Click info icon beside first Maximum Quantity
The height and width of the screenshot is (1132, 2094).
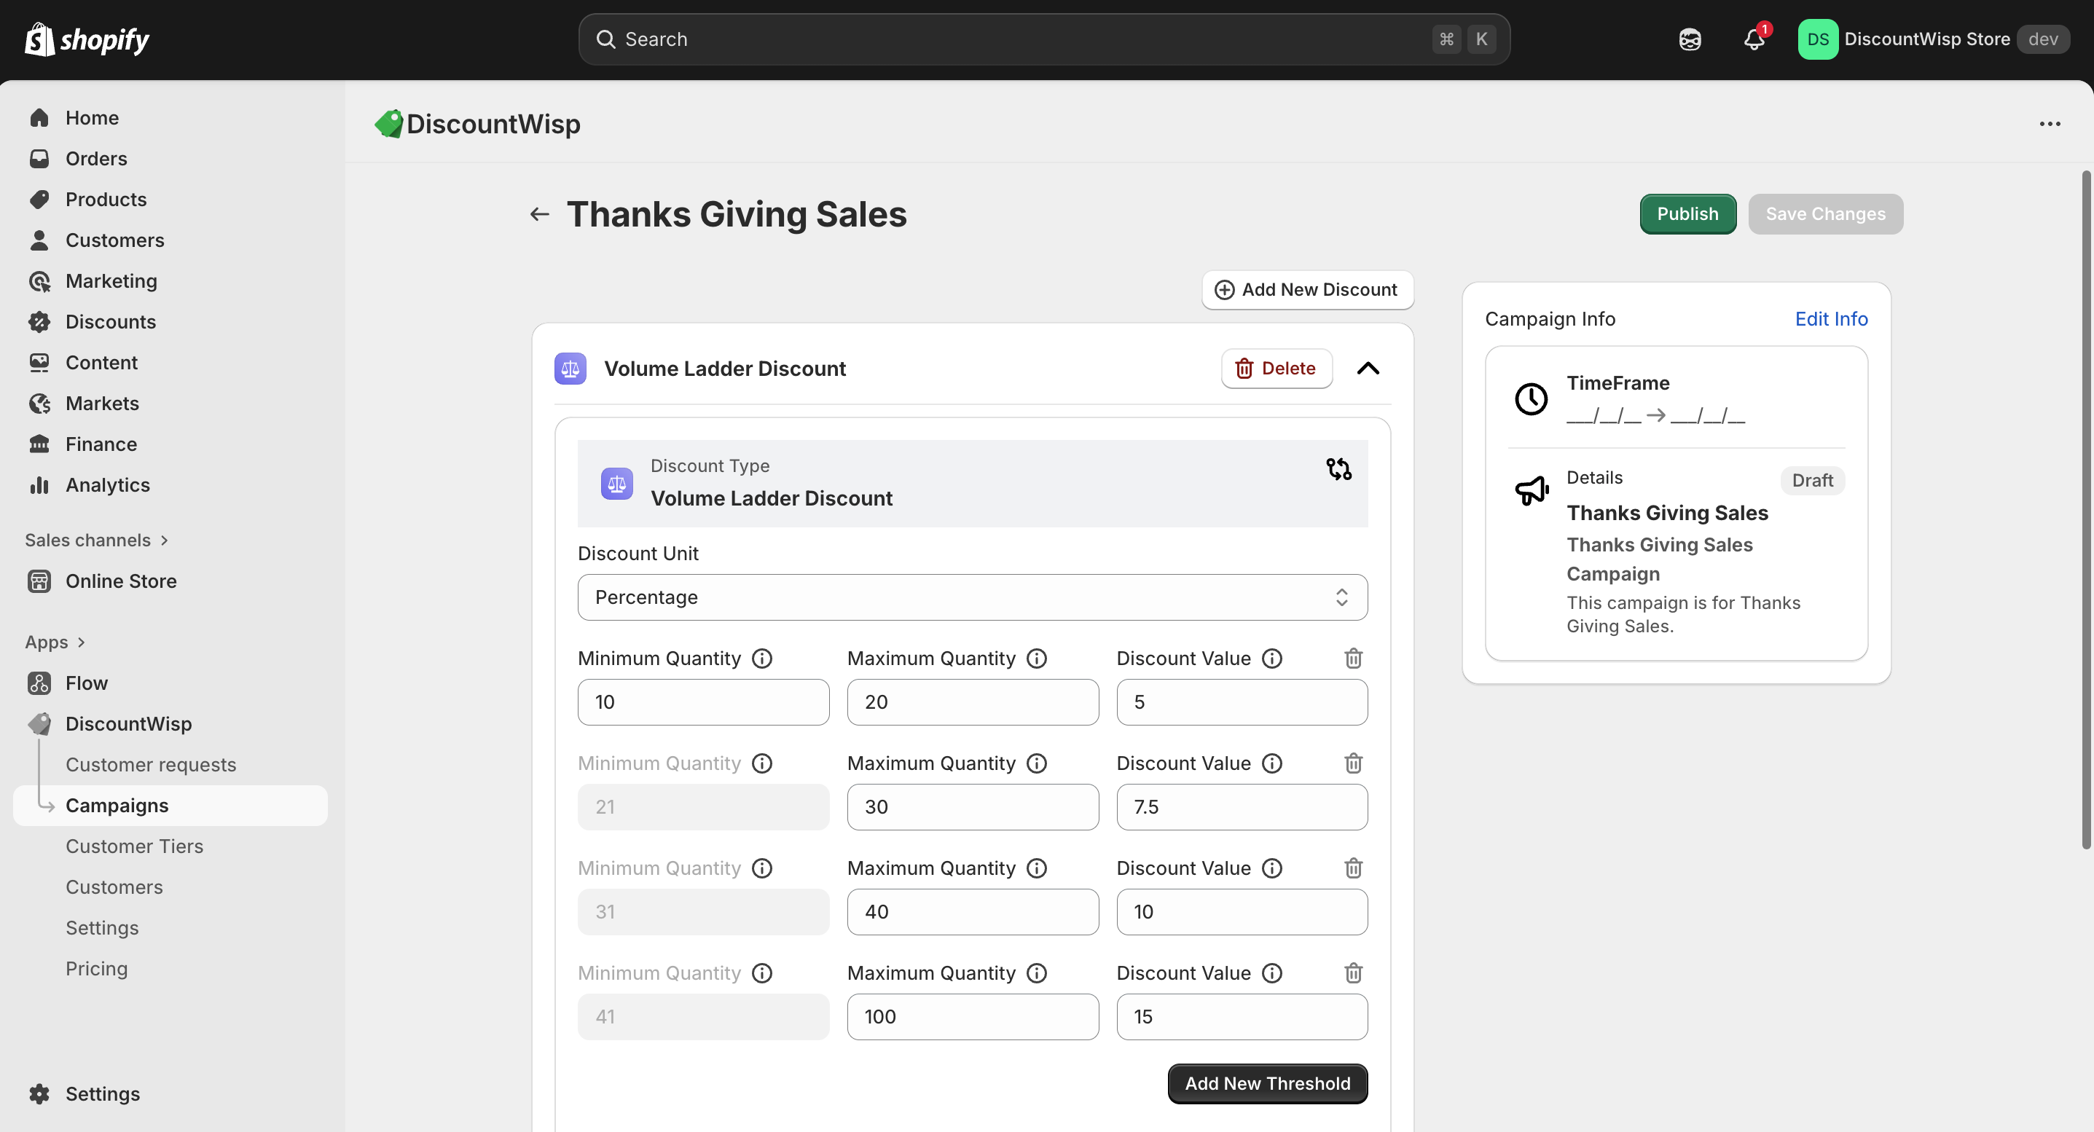point(1036,659)
